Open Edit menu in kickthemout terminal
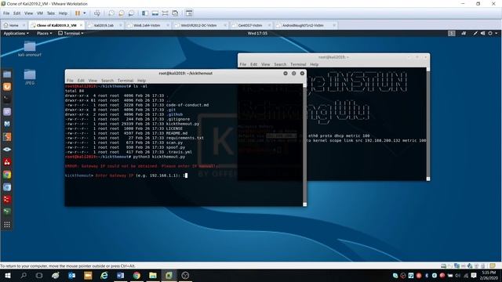 [x=81, y=81]
